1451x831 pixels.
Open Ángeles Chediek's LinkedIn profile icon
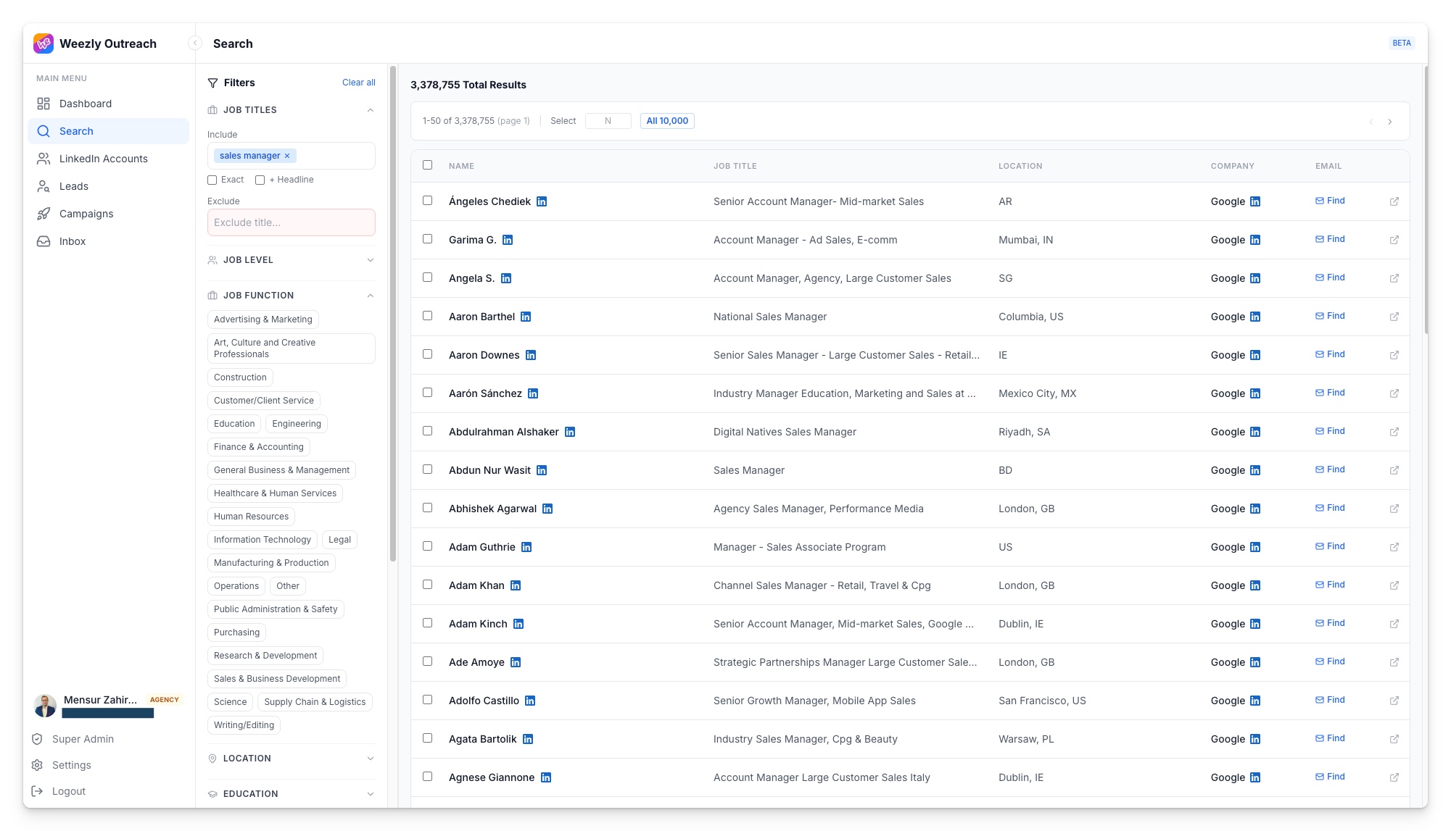(x=542, y=201)
